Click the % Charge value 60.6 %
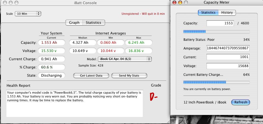The image size is (263, 124). (52, 67)
